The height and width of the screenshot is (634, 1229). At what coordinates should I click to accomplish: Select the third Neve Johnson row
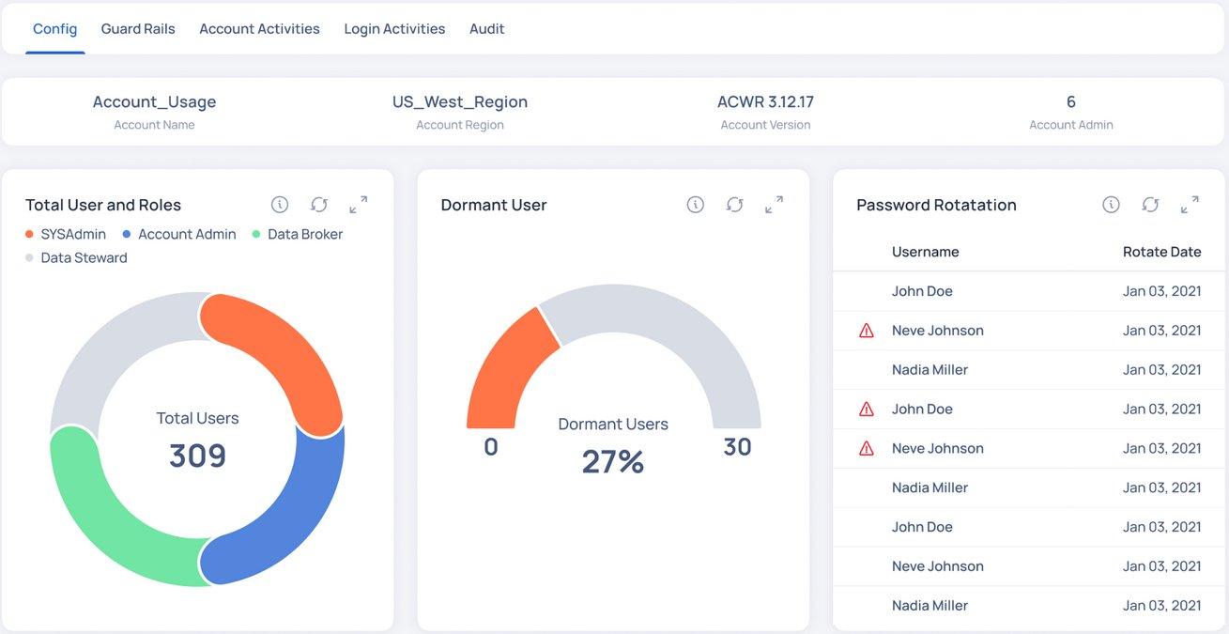(1029, 566)
